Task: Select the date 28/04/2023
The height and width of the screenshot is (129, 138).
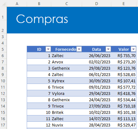Action: (97, 125)
